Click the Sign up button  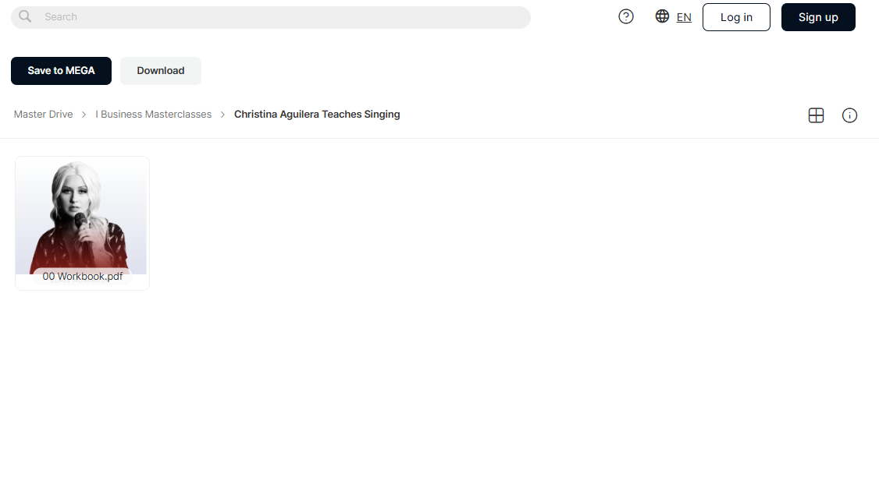click(818, 17)
